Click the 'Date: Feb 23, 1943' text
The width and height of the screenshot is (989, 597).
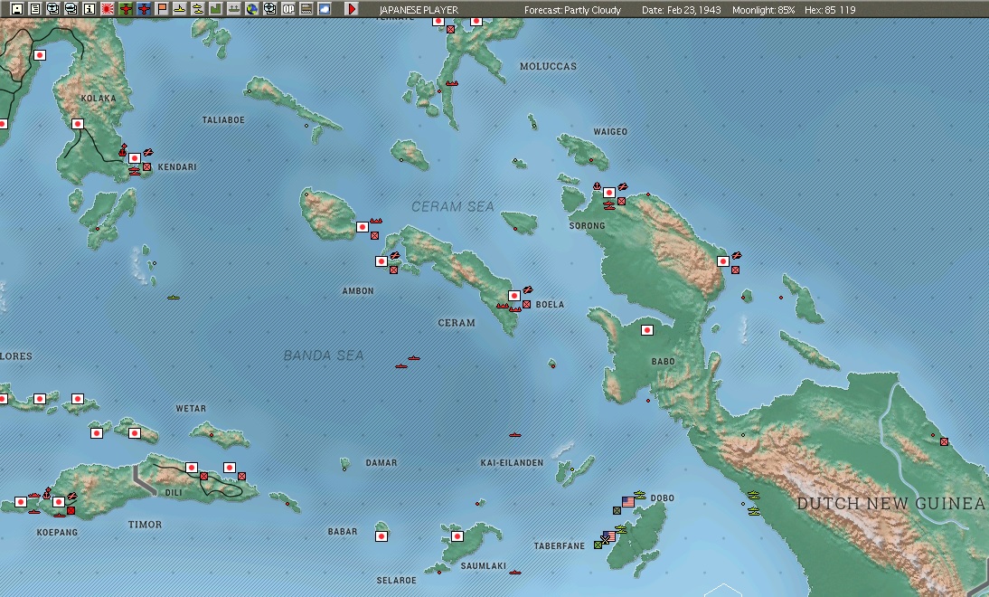click(682, 10)
